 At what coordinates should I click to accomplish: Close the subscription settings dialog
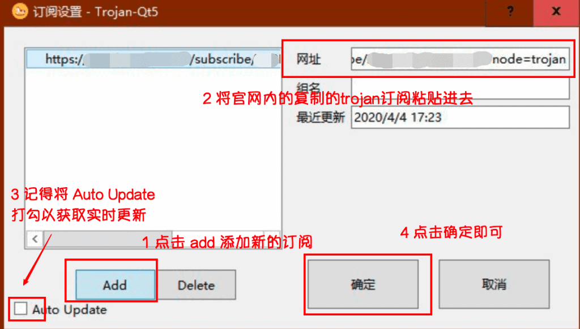point(556,11)
